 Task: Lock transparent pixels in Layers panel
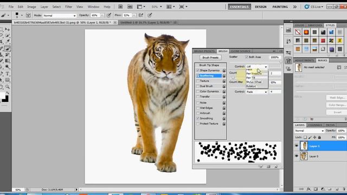(x=305, y=137)
